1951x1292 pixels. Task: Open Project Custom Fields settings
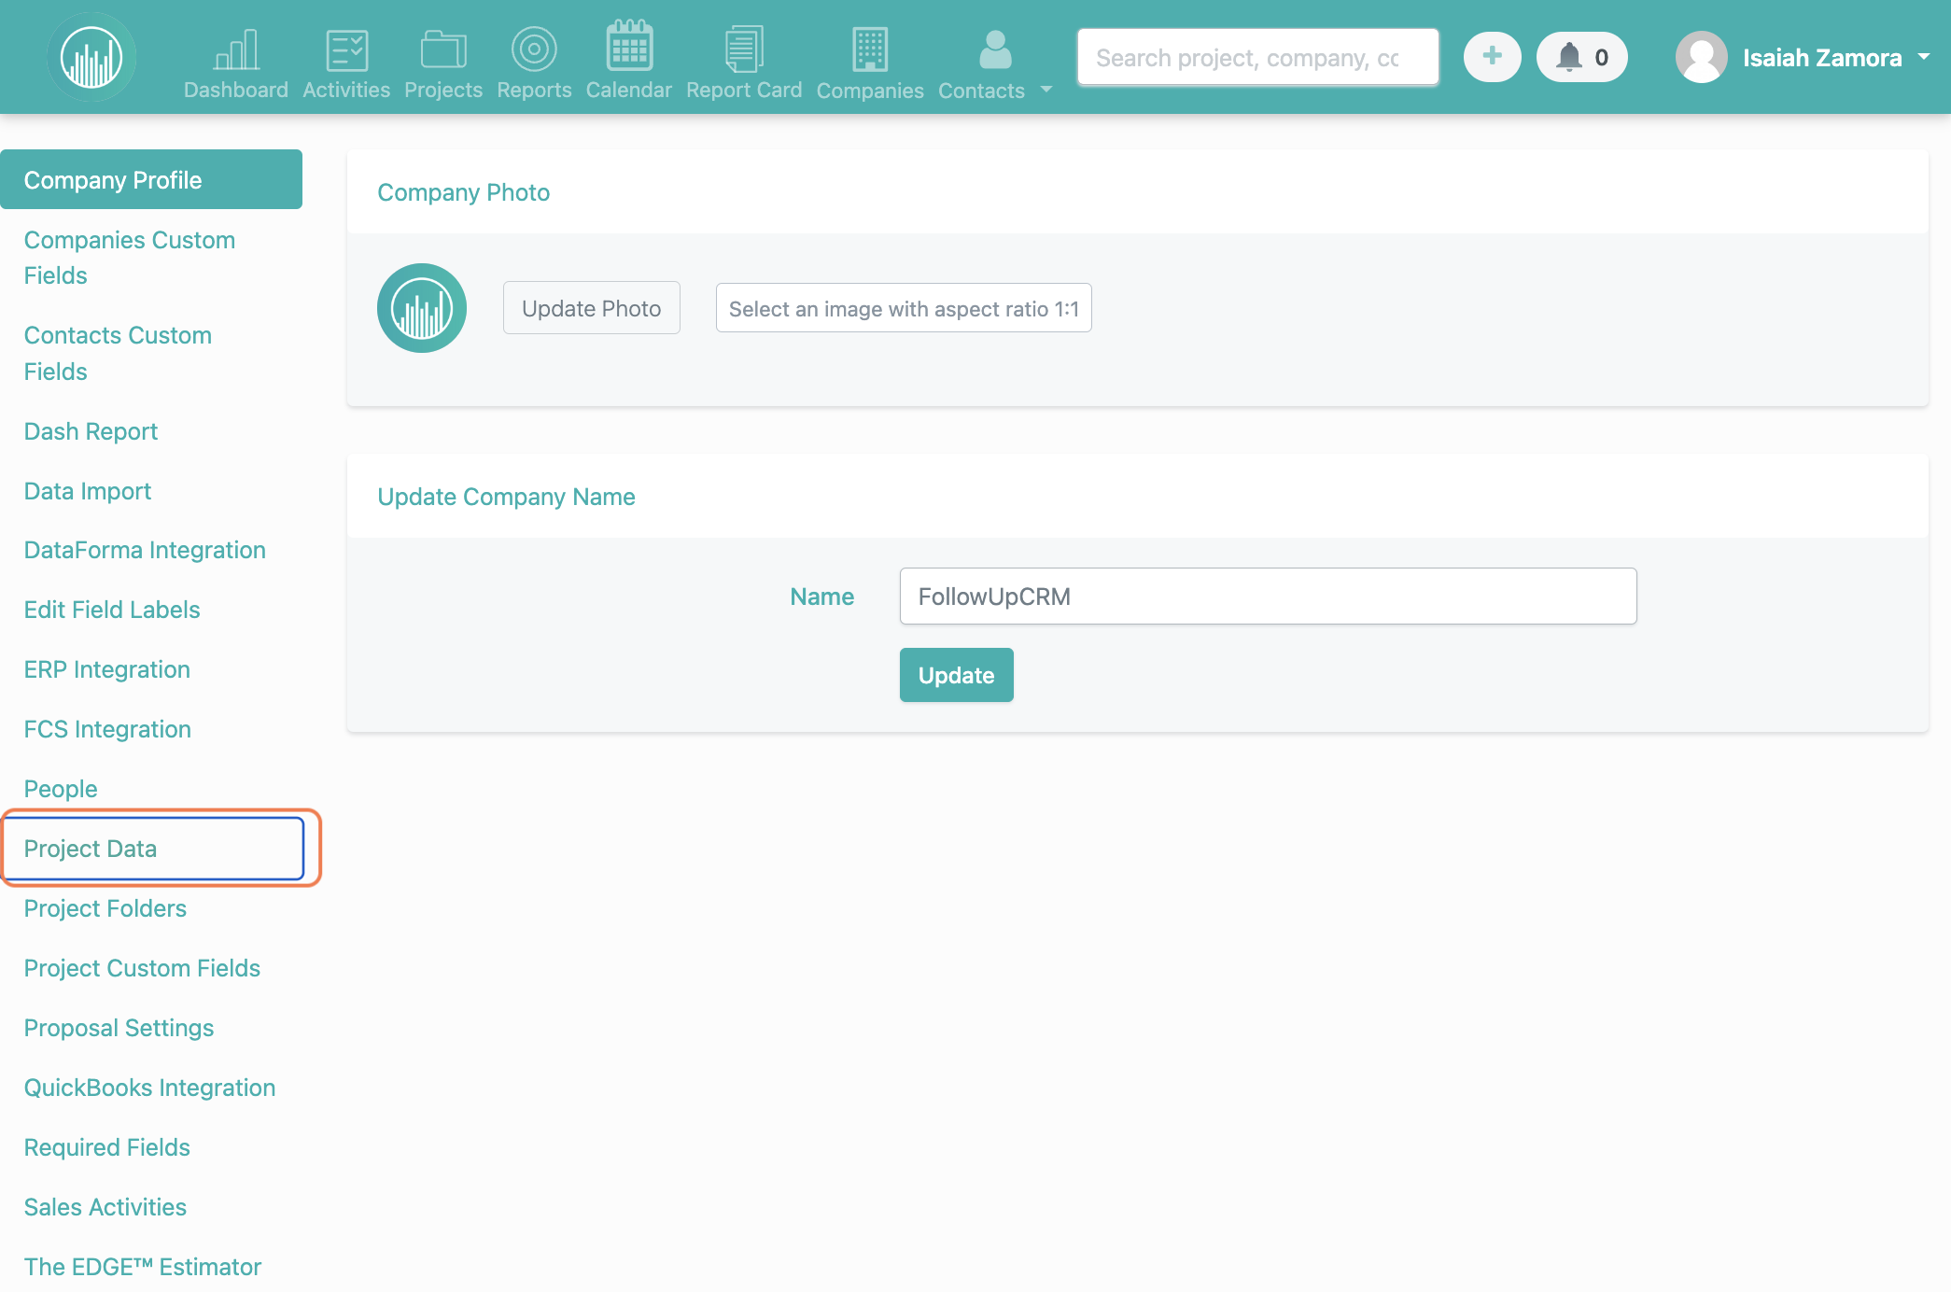coord(142,968)
